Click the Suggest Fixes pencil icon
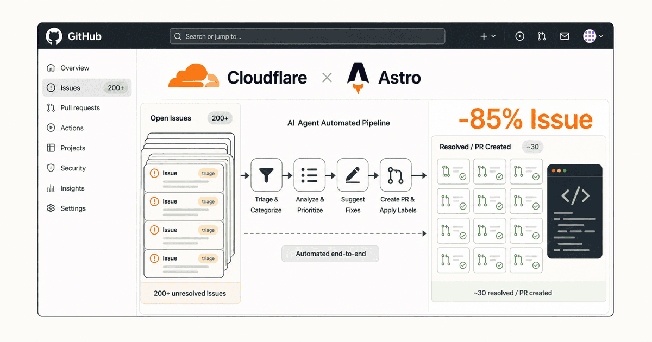The image size is (652, 342). coord(353,175)
